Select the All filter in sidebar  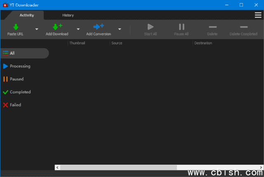[x=25, y=53]
